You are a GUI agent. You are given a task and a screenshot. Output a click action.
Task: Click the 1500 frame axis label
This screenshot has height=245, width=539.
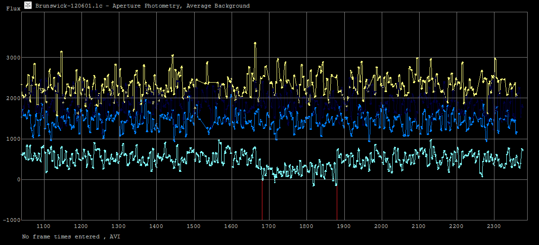[194, 226]
